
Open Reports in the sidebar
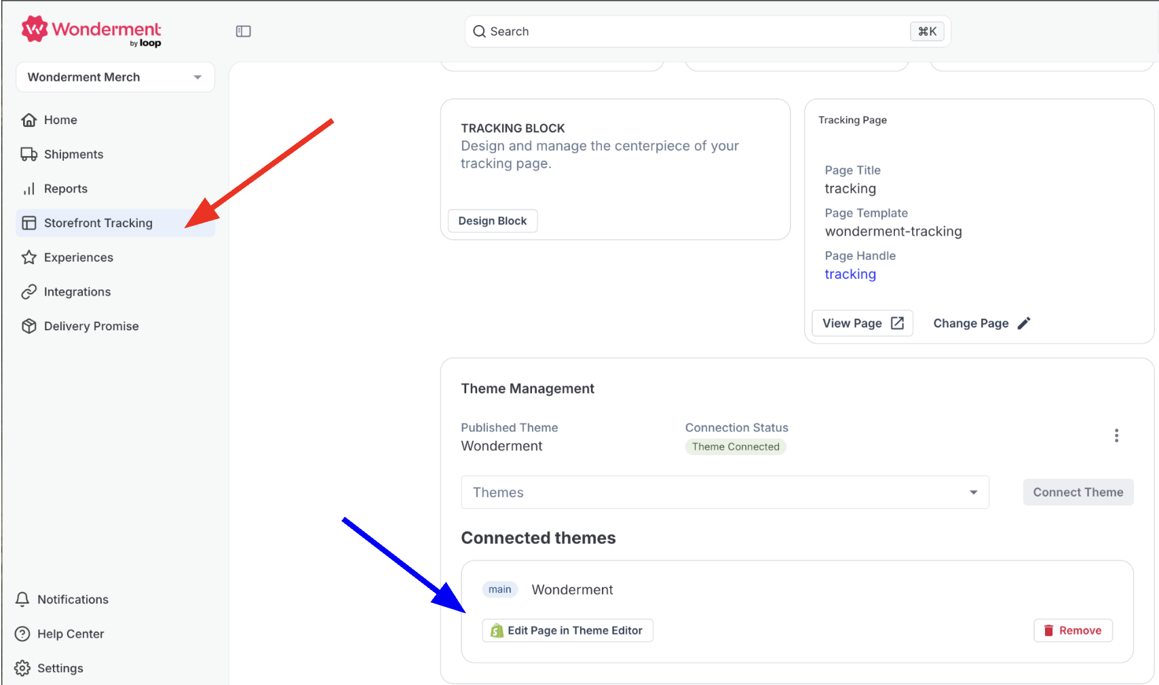point(115,189)
